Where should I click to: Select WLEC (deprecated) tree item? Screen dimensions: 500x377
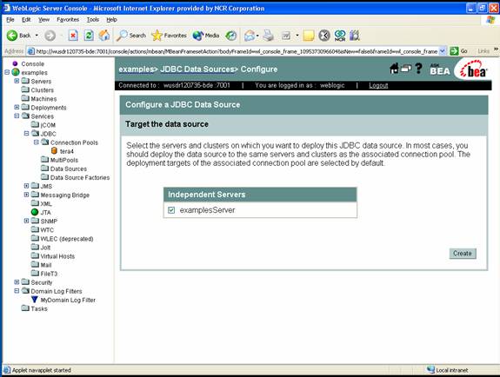coord(67,238)
